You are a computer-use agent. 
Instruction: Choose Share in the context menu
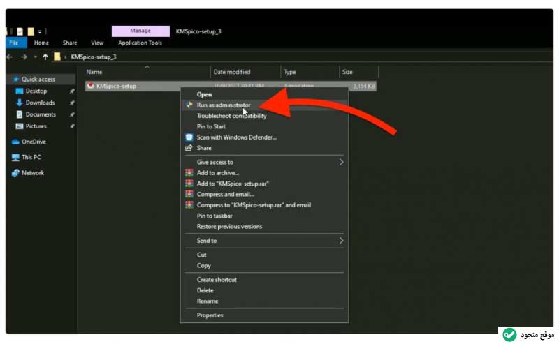click(x=204, y=148)
